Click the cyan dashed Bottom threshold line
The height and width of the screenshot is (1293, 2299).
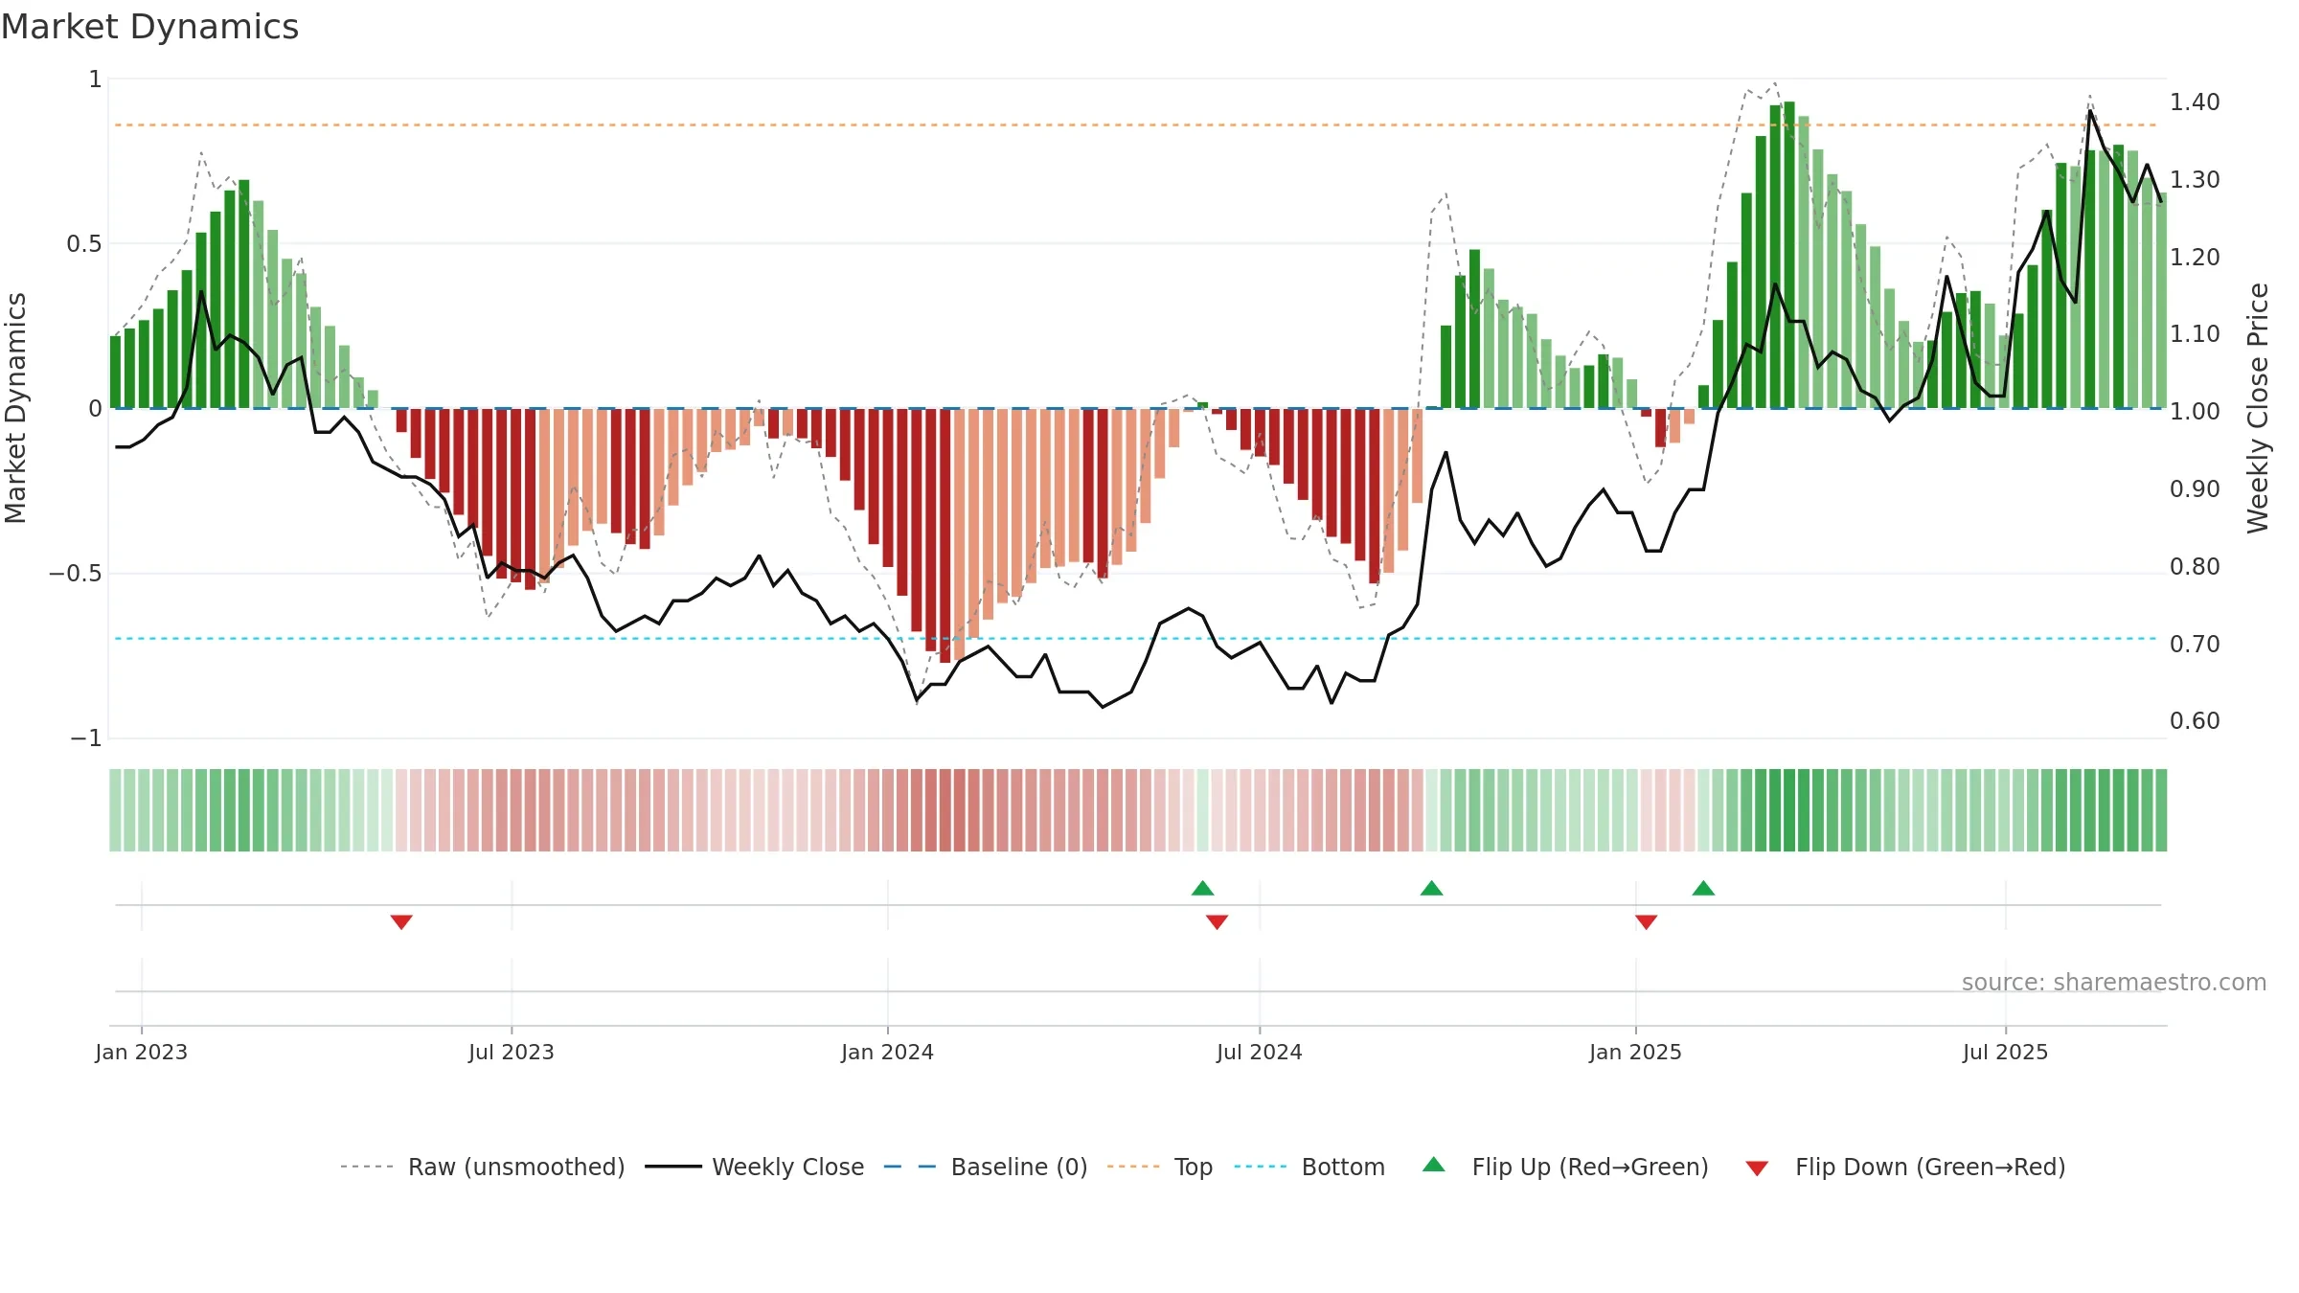coord(1136,638)
